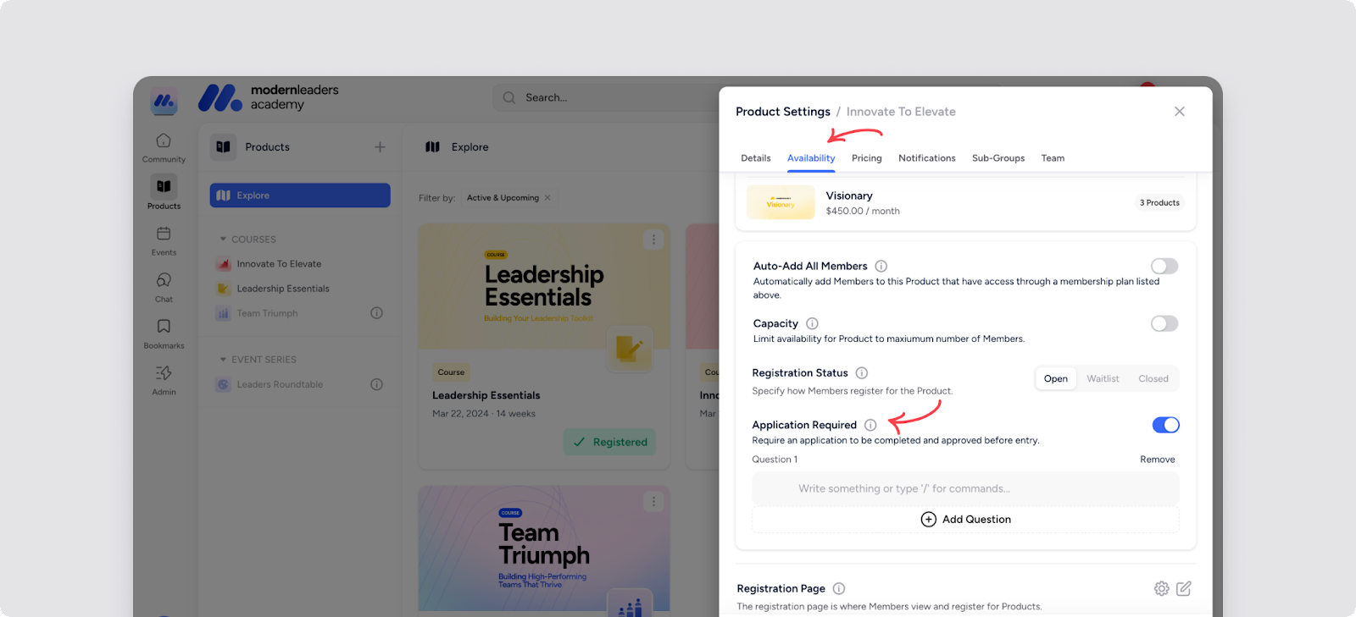Open Community from the left sidebar
The height and width of the screenshot is (617, 1356).
point(164,146)
